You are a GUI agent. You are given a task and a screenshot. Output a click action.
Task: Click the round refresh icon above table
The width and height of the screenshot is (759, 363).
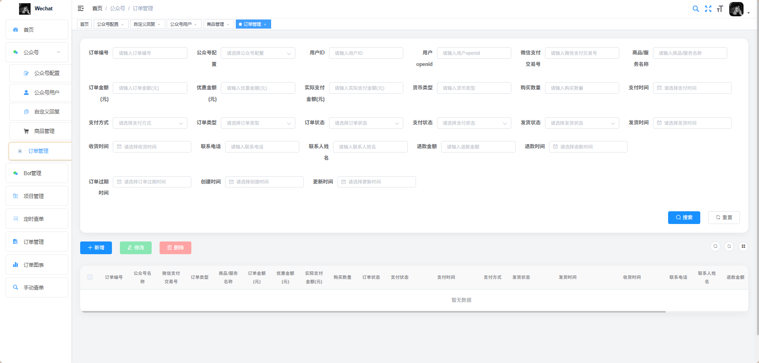click(729, 246)
